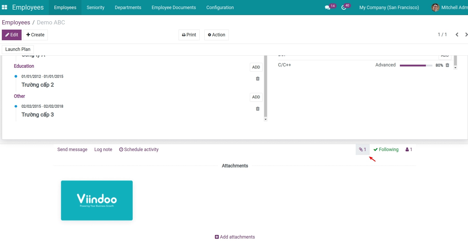This screenshot has height=244, width=468.
Task: Open the Employee Documents menu
Action: tap(174, 8)
